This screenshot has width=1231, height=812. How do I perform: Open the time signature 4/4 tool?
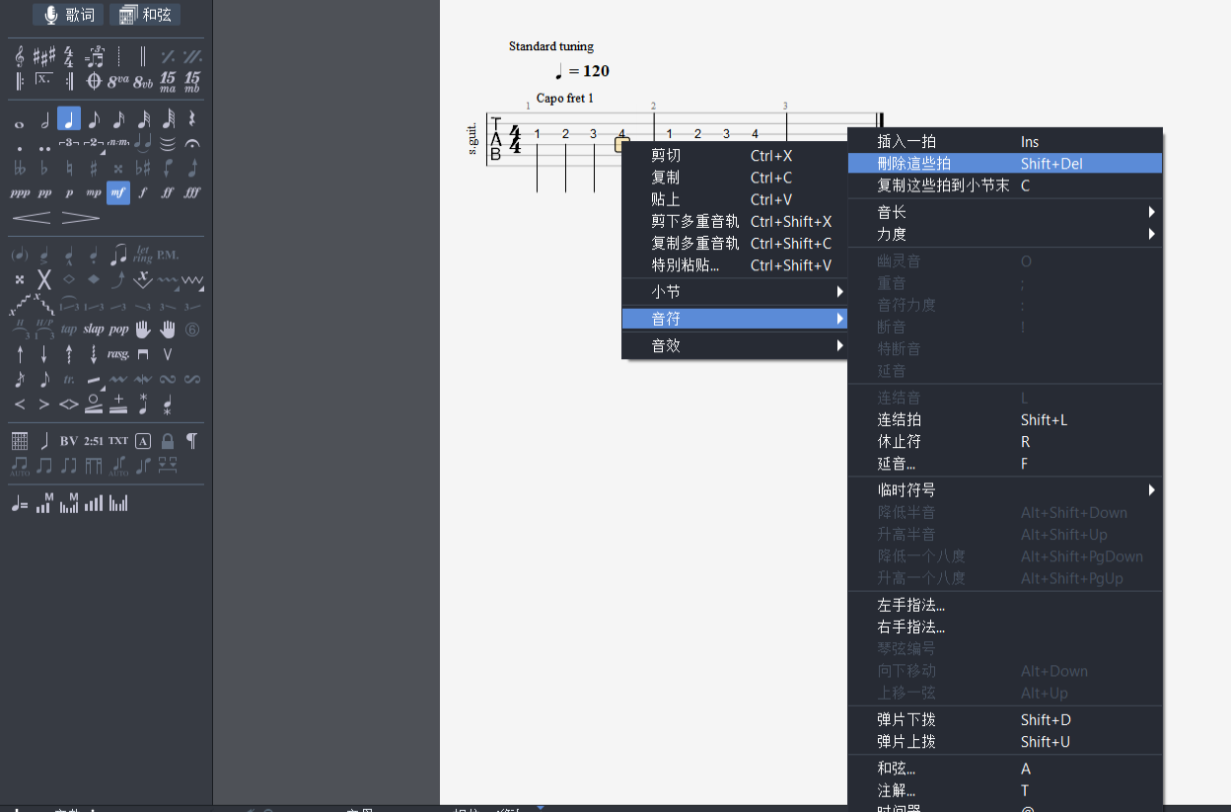click(69, 56)
